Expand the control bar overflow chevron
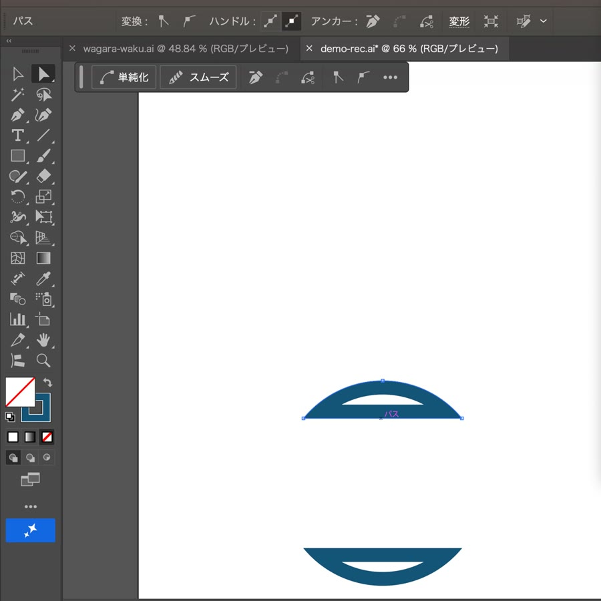601x601 pixels. point(543,21)
